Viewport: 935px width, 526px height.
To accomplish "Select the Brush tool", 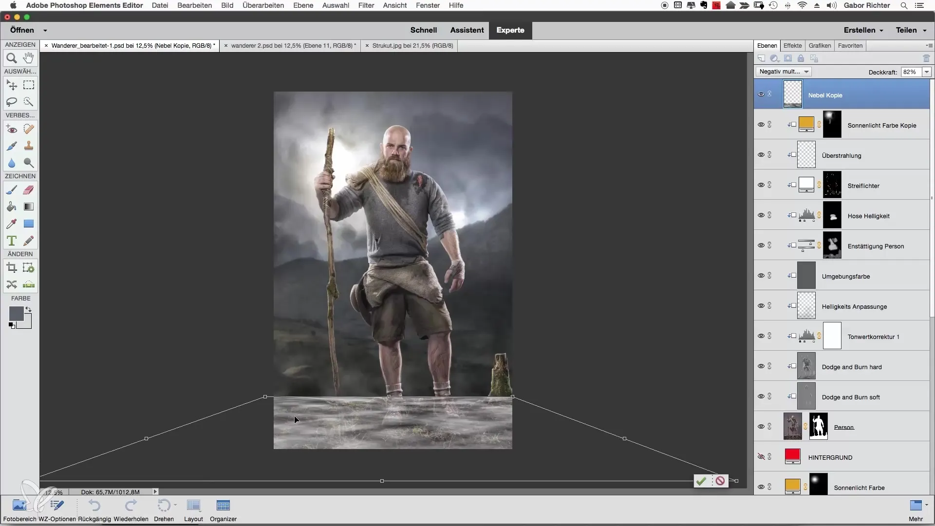I will click(12, 190).
